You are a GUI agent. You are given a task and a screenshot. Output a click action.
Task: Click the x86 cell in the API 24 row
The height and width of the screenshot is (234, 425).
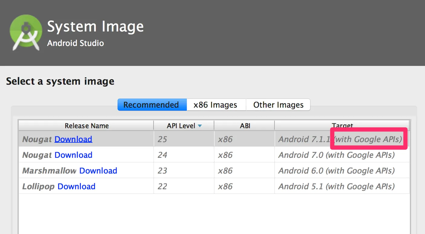click(x=244, y=155)
